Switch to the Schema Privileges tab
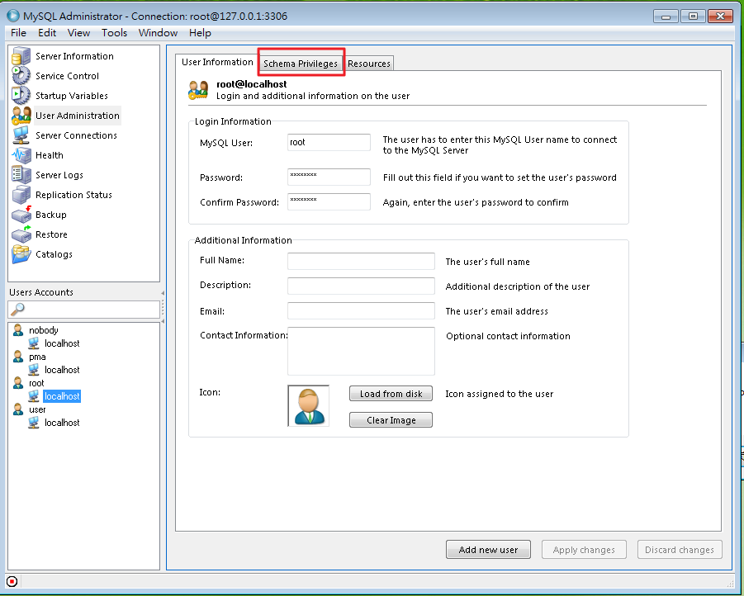The height and width of the screenshot is (596, 744). tap(301, 64)
